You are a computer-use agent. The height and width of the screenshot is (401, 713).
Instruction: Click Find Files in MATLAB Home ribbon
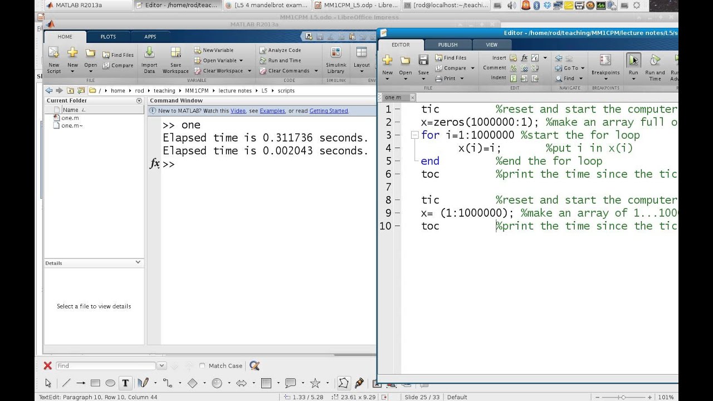[118, 55]
